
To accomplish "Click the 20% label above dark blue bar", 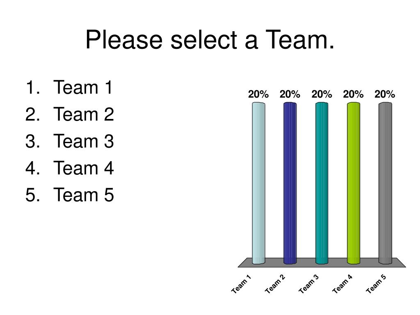I will 290,94.
